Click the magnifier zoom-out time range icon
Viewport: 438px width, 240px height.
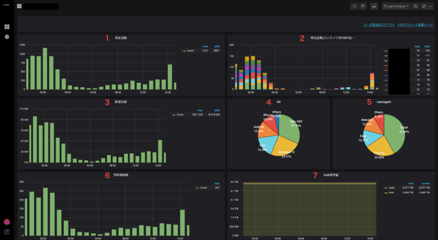coord(416,6)
